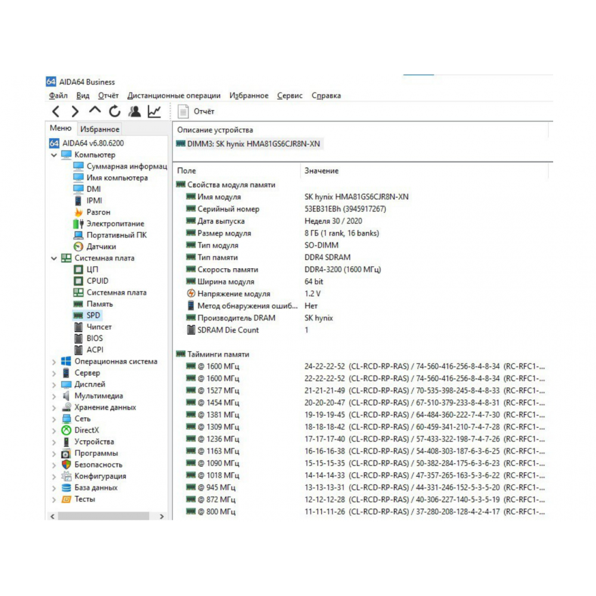Open the Системная плата child item icon
Image resolution: width=596 pixels, height=596 pixels.
point(78,292)
